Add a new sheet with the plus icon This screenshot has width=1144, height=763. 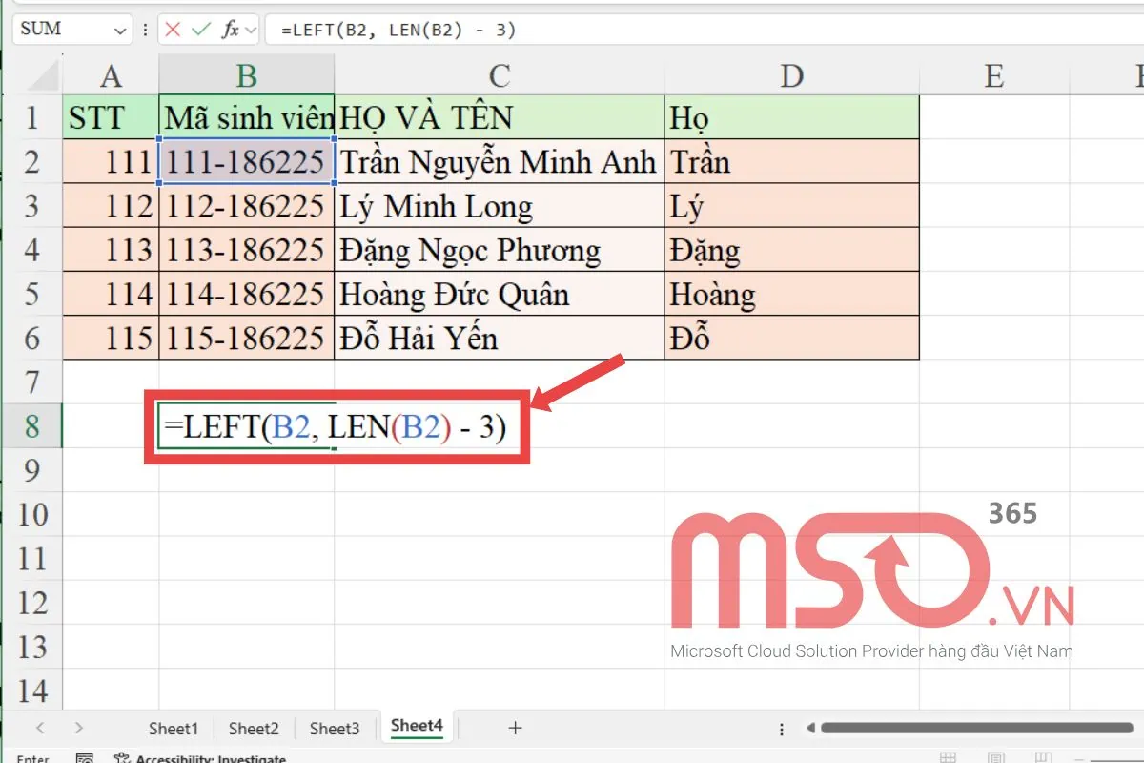click(x=515, y=728)
